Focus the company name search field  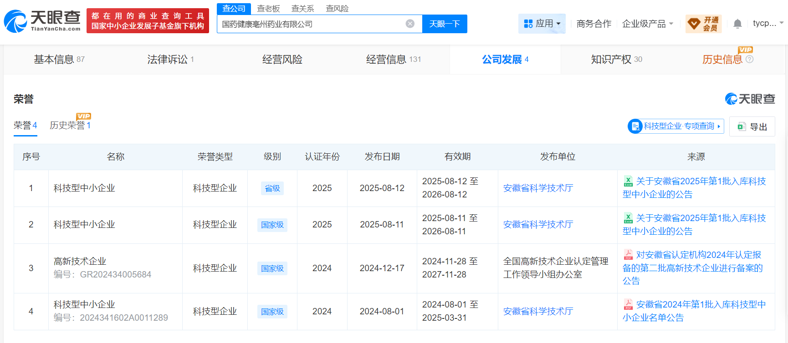[310, 24]
